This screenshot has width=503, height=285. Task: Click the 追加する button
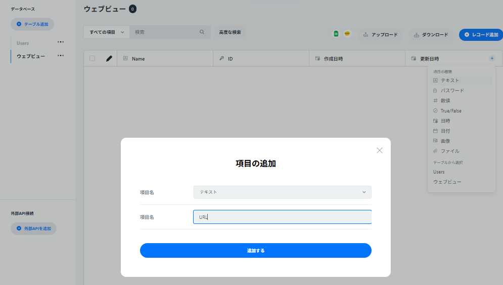(256, 250)
